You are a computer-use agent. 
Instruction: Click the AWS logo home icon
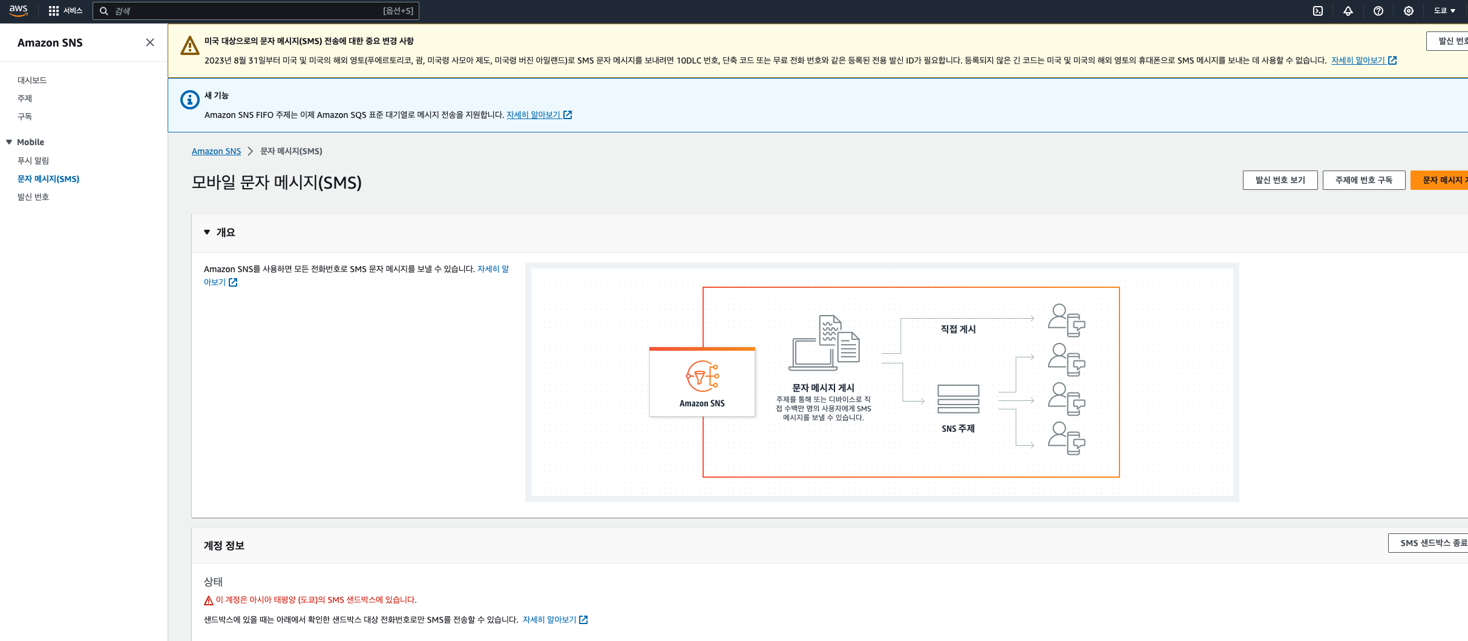click(19, 10)
